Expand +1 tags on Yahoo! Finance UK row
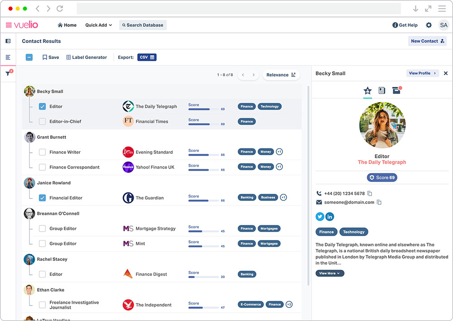The image size is (453, 321). pyautogui.click(x=279, y=167)
